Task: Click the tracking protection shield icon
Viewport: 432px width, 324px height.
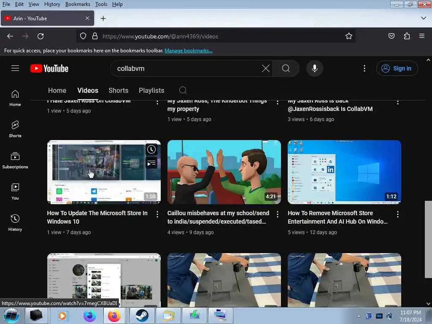Action: (83, 36)
